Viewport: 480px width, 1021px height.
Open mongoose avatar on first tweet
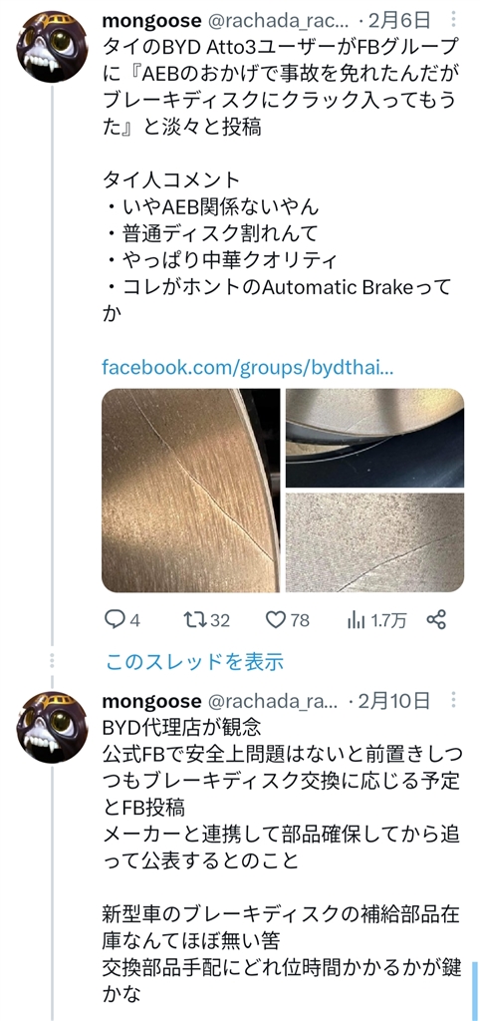[52, 46]
